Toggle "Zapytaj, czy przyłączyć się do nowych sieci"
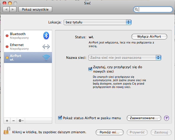This screenshot has width=175, height=140. [90, 69]
